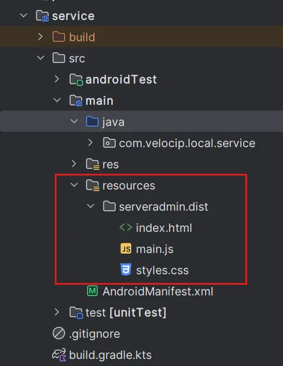Screen dimensions: 283x366
Task: Expand the com.velocip.local.service package
Action: click(x=91, y=142)
